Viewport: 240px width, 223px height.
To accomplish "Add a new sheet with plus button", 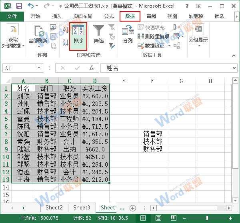I will coord(133,208).
